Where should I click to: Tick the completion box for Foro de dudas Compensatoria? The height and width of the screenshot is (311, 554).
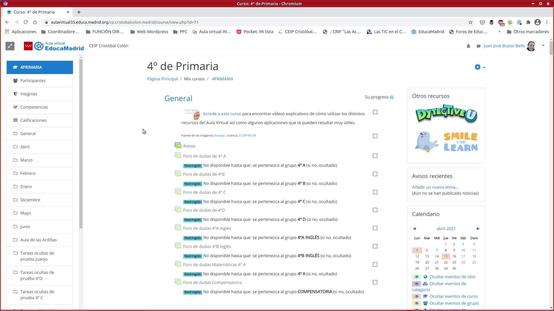pos(375,282)
